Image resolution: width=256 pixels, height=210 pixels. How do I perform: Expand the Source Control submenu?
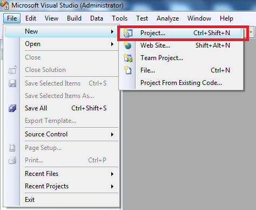pyautogui.click(x=112, y=134)
